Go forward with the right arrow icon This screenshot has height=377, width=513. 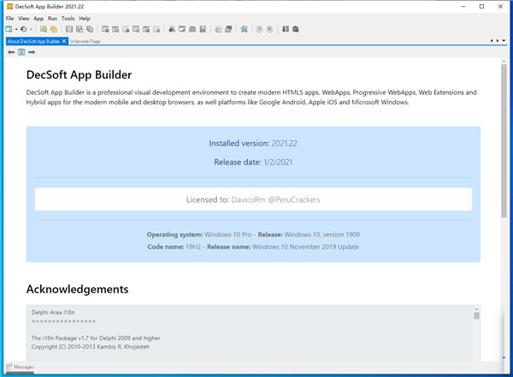click(32, 52)
